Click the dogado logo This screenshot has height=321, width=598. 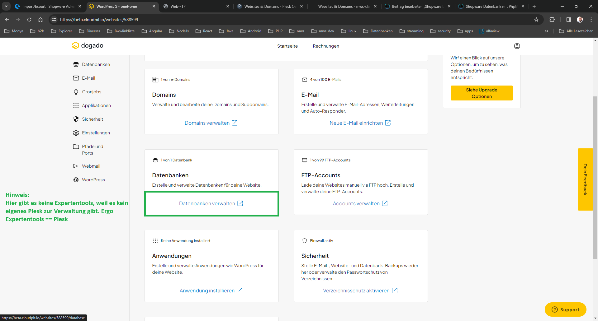pyautogui.click(x=88, y=45)
